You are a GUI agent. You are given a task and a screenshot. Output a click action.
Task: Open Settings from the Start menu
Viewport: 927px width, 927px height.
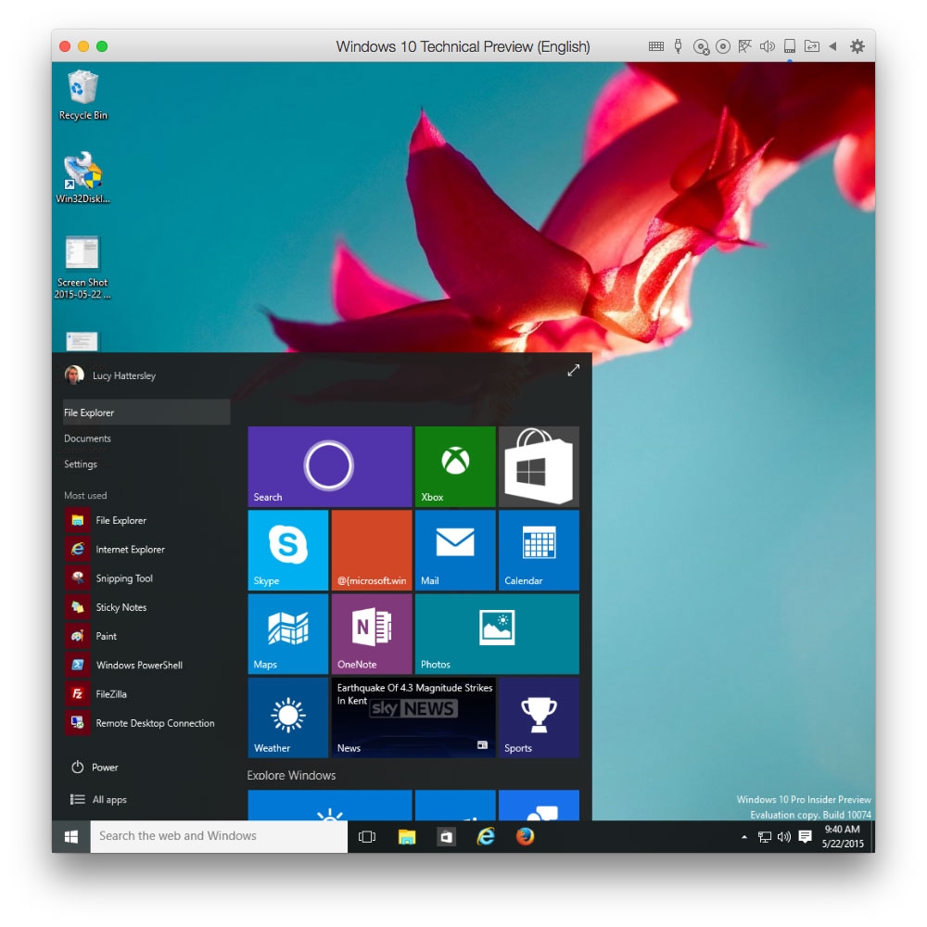point(81,464)
